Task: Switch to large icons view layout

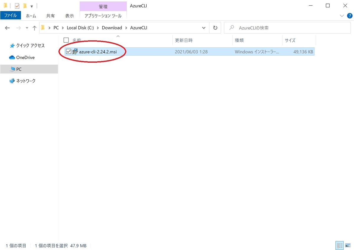Action: pyautogui.click(x=348, y=245)
